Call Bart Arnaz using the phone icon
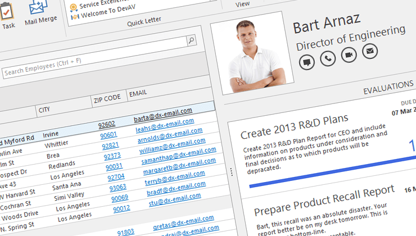416x236 pixels. pyautogui.click(x=328, y=57)
